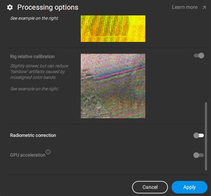
Task: Apply the processing options
Action: pos(190,187)
